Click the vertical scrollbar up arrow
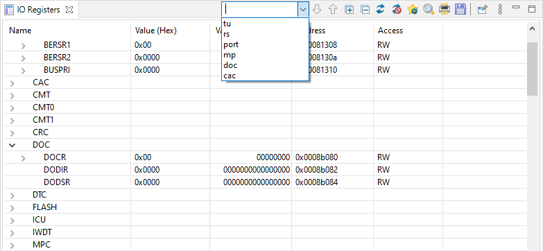Viewport: 543px width, 251px height. coord(533,29)
